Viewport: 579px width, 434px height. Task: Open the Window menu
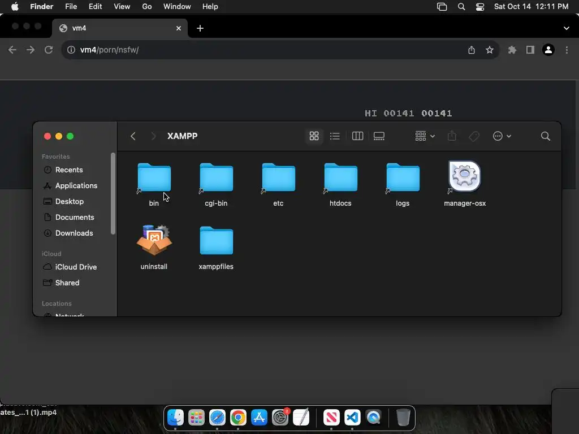(x=177, y=7)
